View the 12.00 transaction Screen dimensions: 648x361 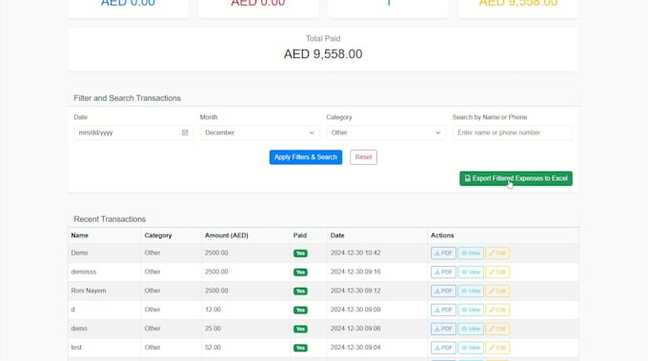[x=471, y=310]
